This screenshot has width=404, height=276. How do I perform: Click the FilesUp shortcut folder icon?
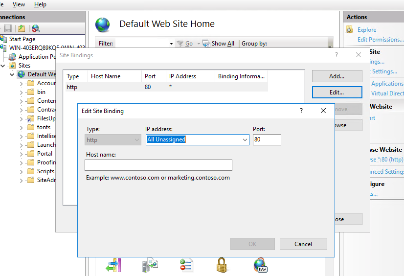tap(31, 118)
